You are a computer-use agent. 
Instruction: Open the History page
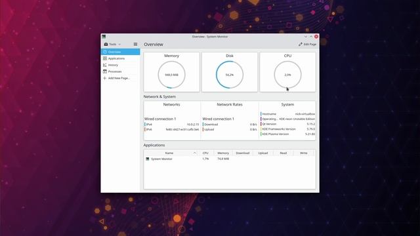[120, 65]
